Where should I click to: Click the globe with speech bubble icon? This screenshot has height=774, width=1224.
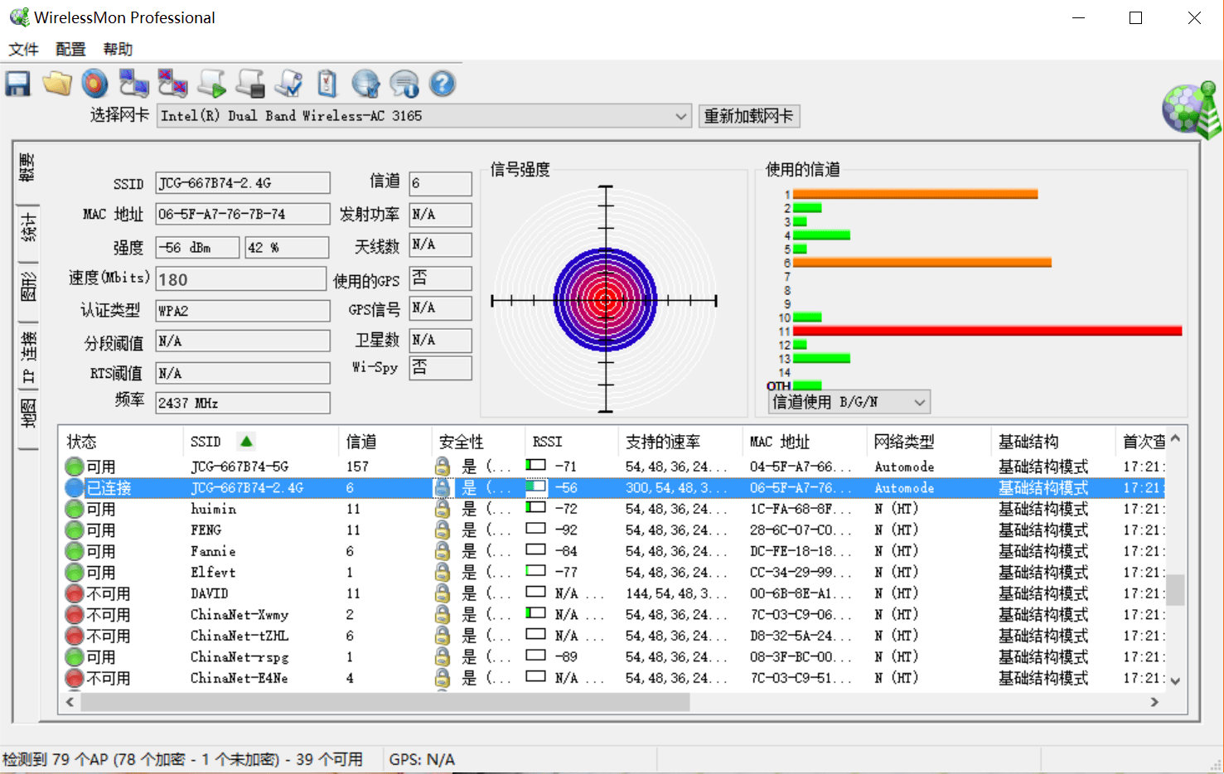(x=404, y=84)
